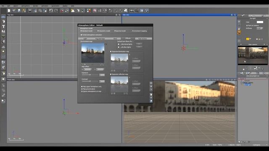Open the Wind tab

(115, 39)
